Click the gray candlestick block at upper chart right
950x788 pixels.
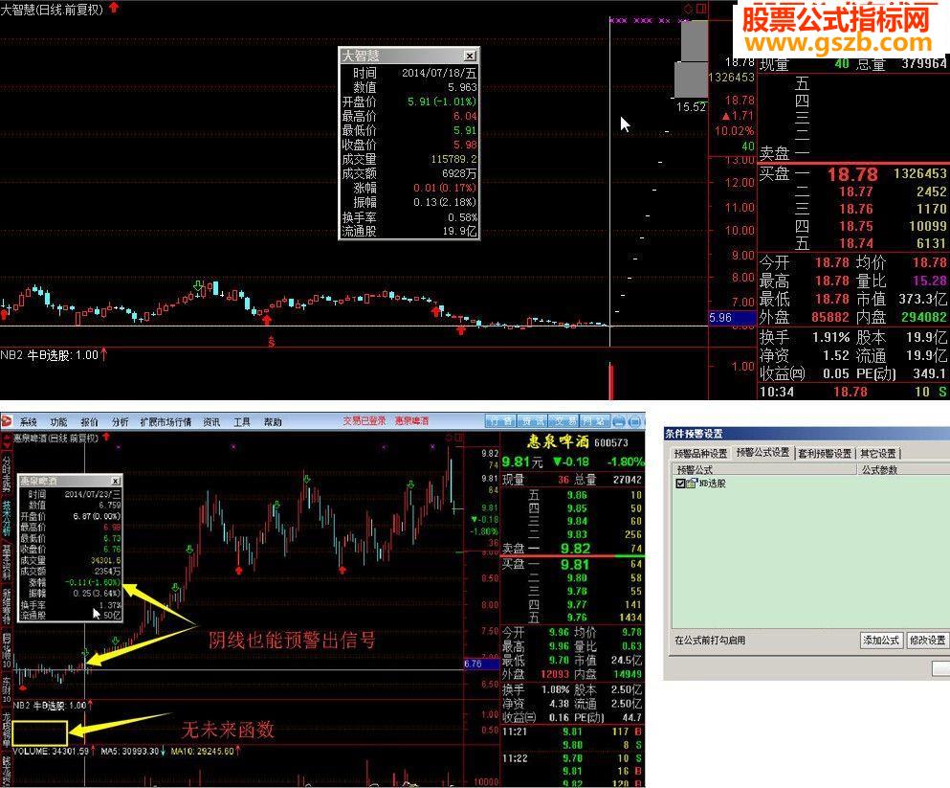(x=692, y=59)
